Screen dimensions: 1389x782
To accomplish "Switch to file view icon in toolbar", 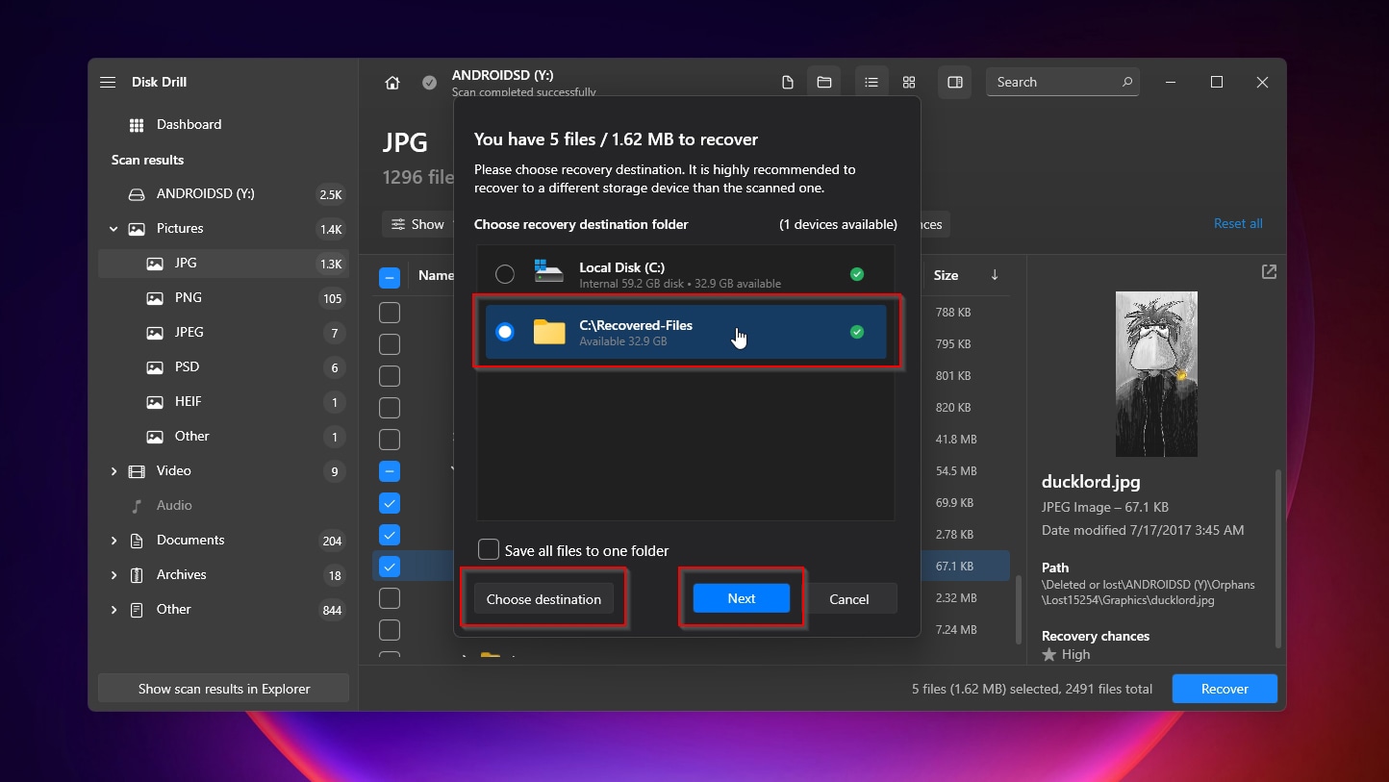I will click(x=788, y=83).
